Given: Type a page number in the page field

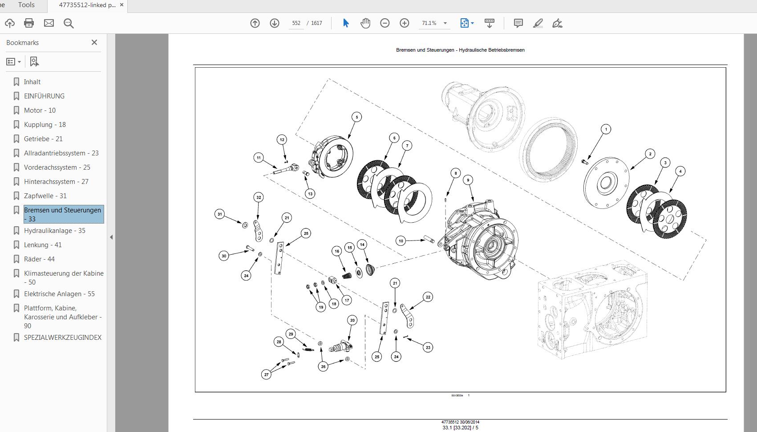Looking at the screenshot, I should [x=296, y=23].
